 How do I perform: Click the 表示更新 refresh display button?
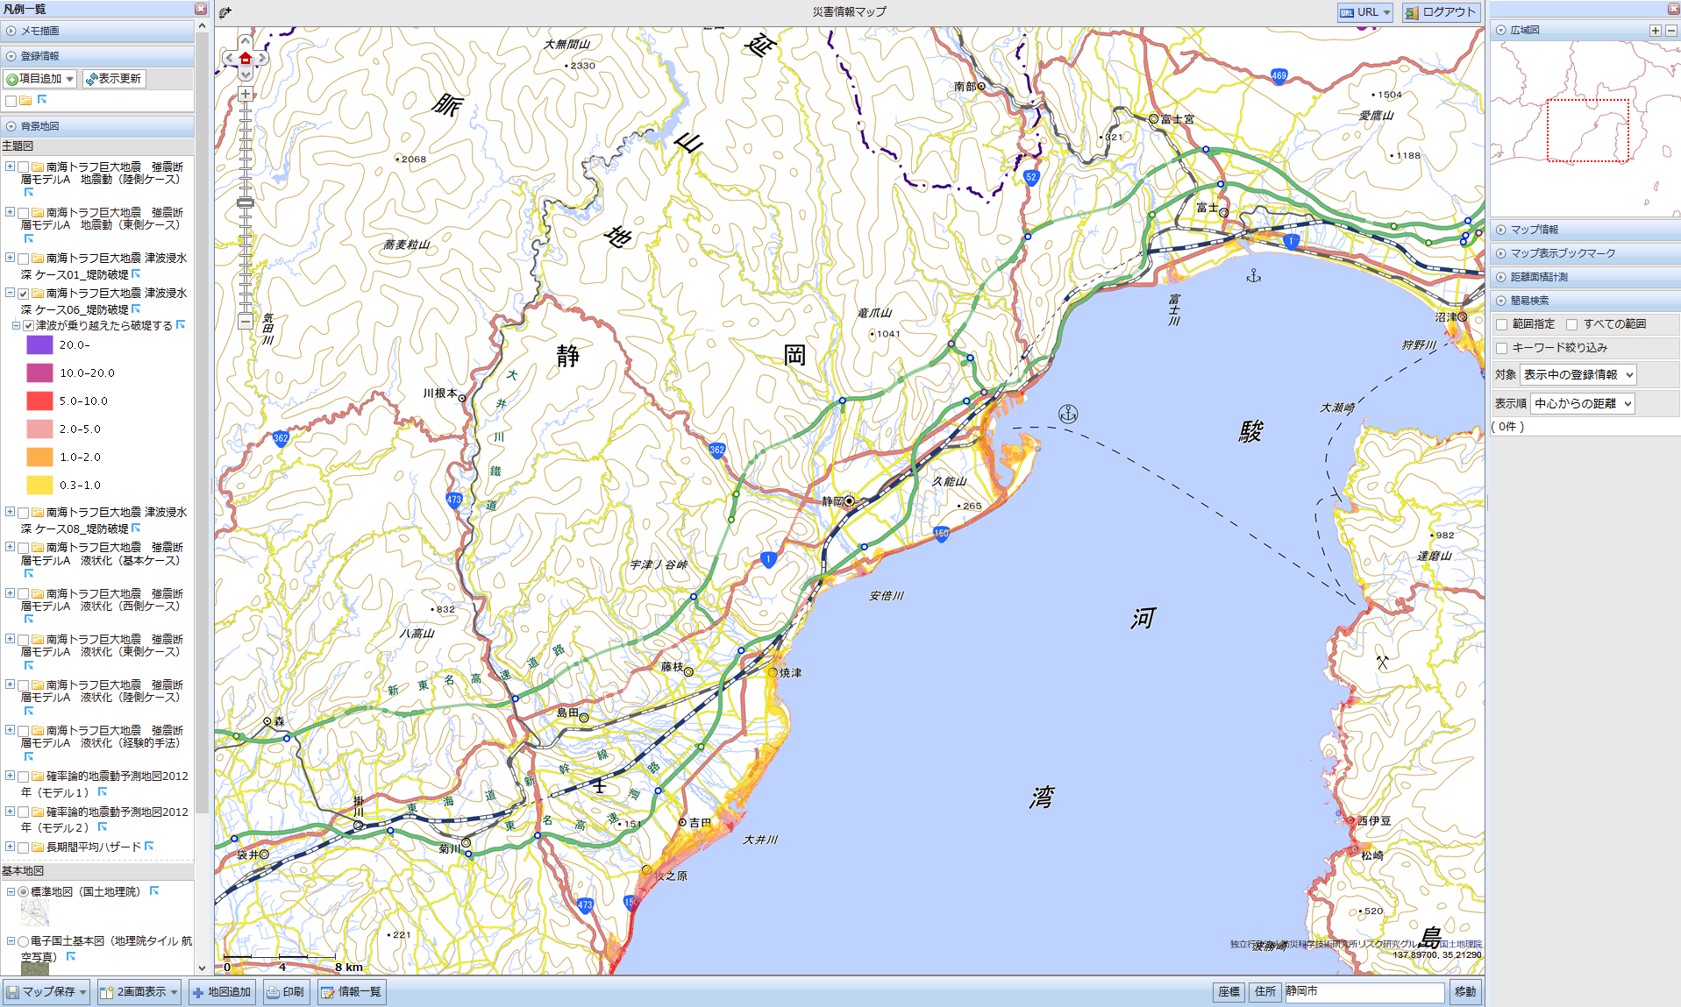pos(114,79)
